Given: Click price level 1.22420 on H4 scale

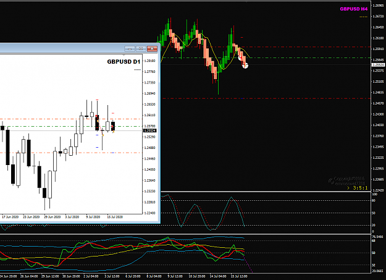Looking at the screenshot, I should coord(379,190).
